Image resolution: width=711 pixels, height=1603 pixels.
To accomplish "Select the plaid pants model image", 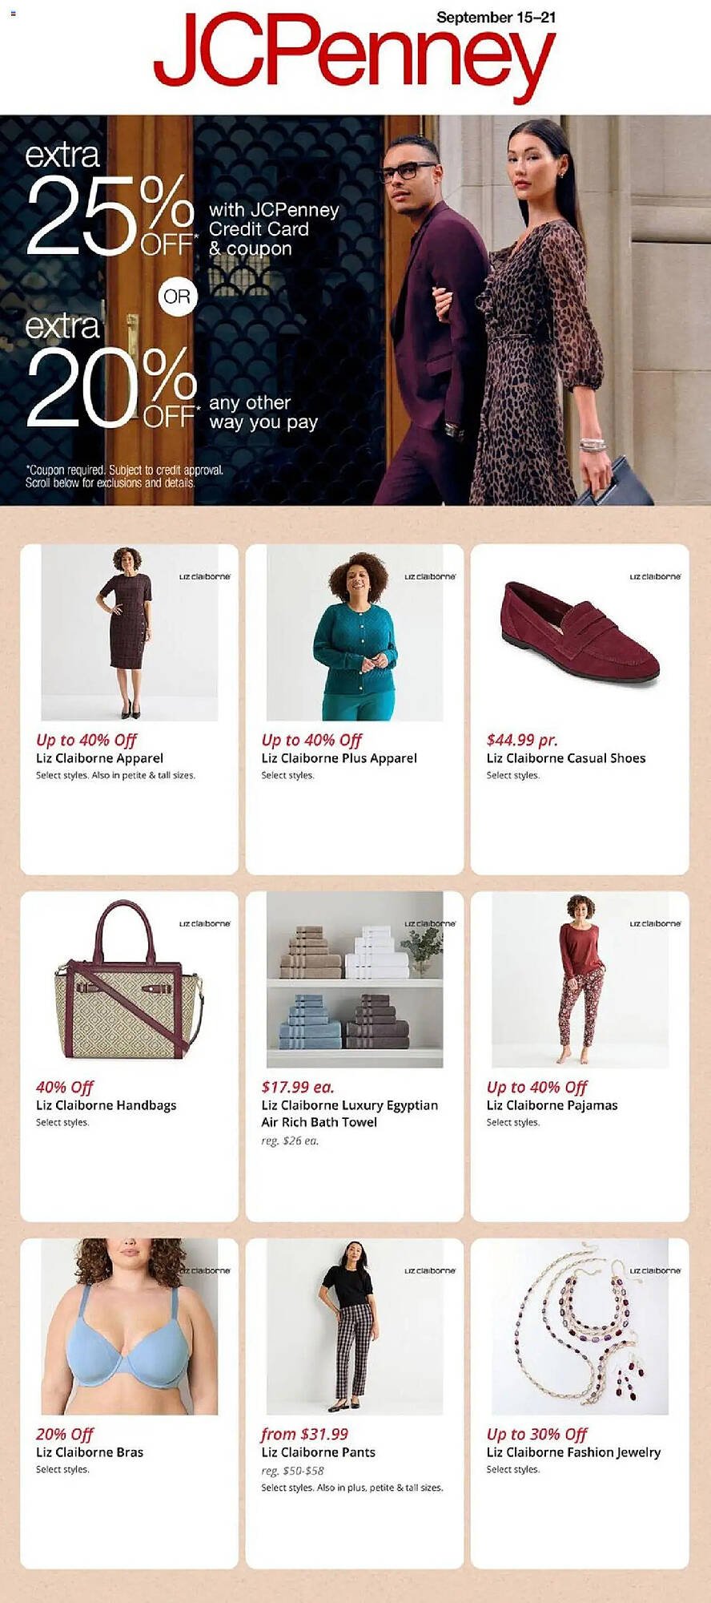I will coord(354,1326).
